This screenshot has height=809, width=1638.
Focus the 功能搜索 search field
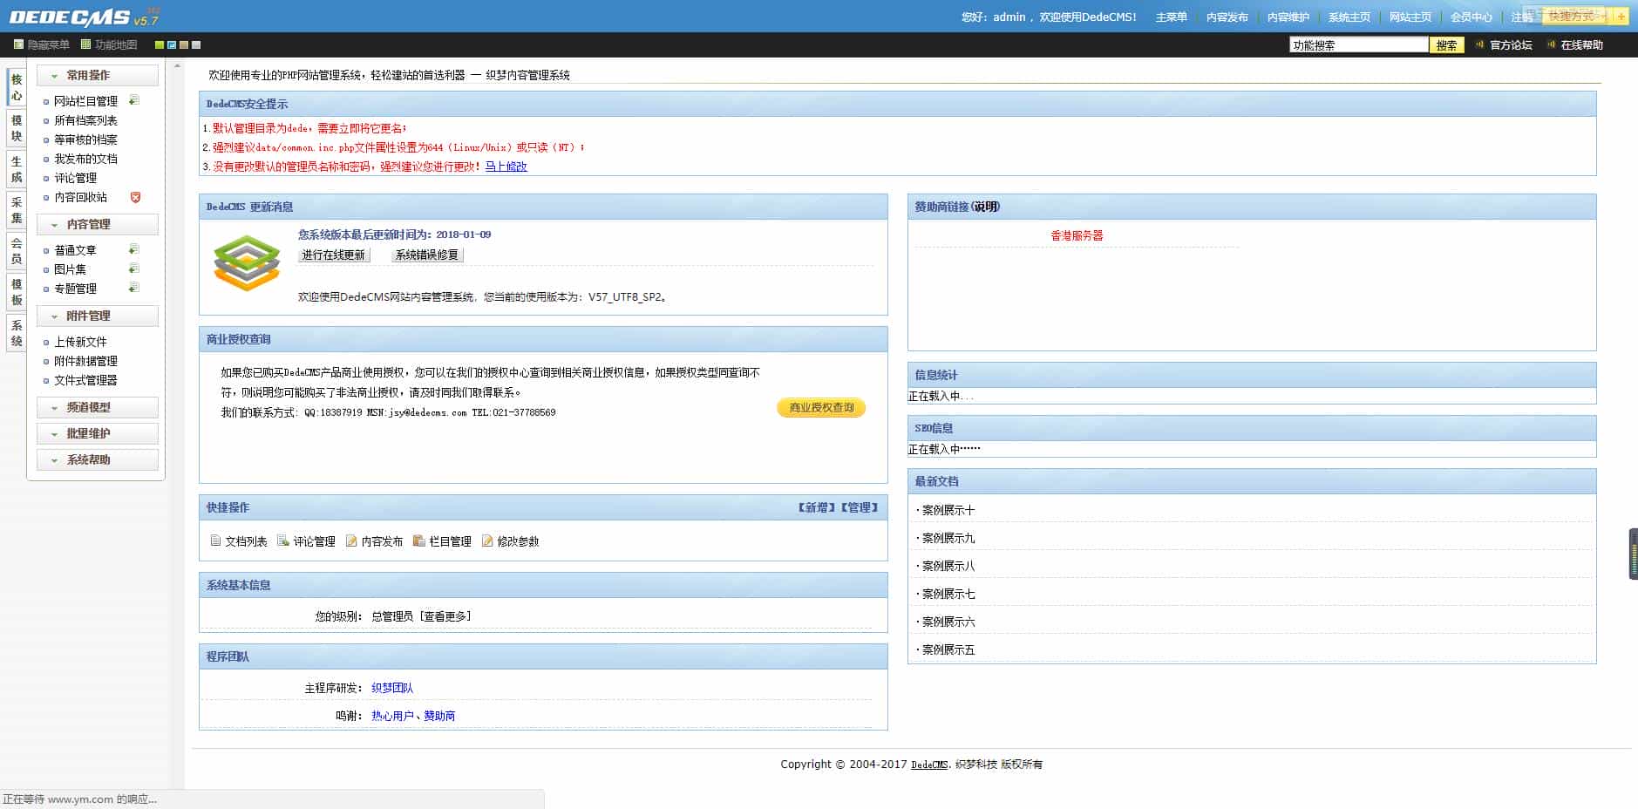pyautogui.click(x=1357, y=45)
